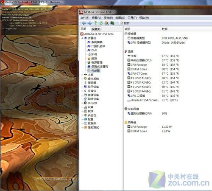Select CPU Package 11.32 W power row

[150, 126]
